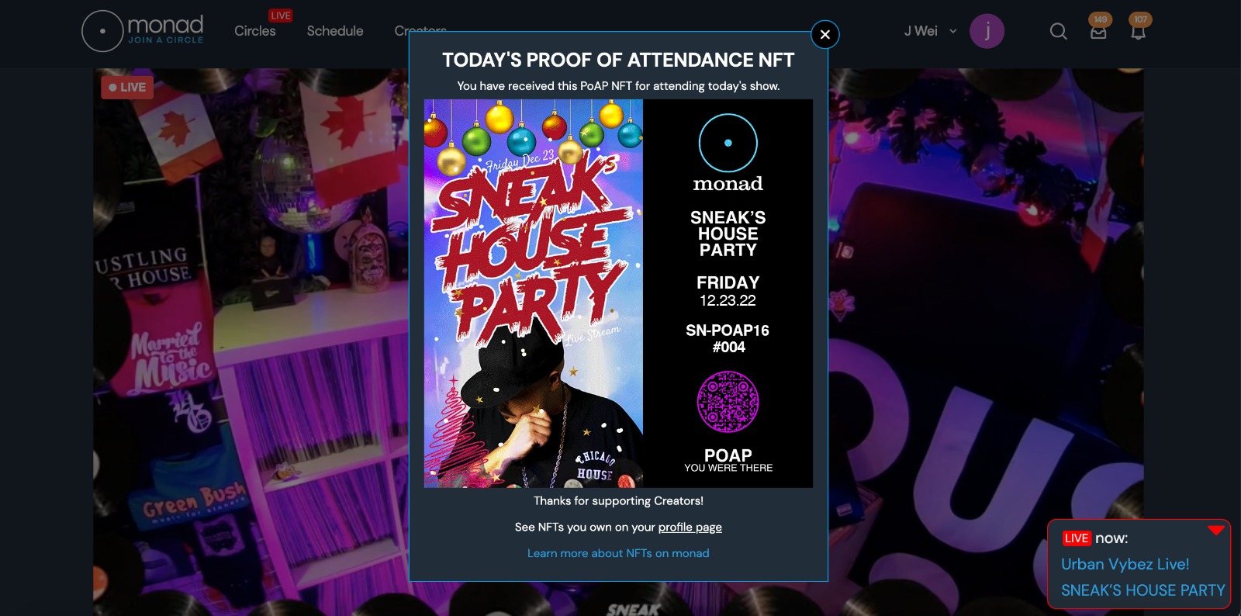Open the Urban Vybez Live! link

click(x=1125, y=564)
